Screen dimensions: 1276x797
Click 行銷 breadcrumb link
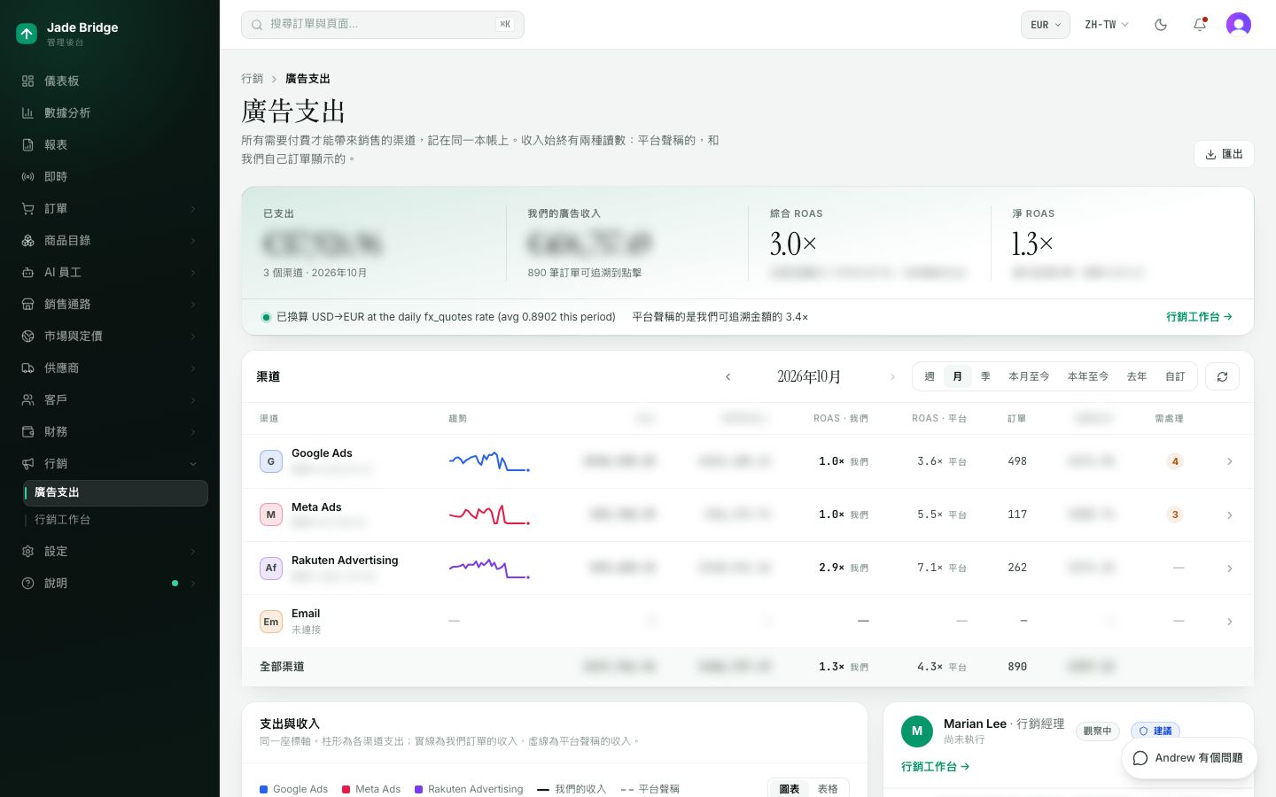pos(253,79)
